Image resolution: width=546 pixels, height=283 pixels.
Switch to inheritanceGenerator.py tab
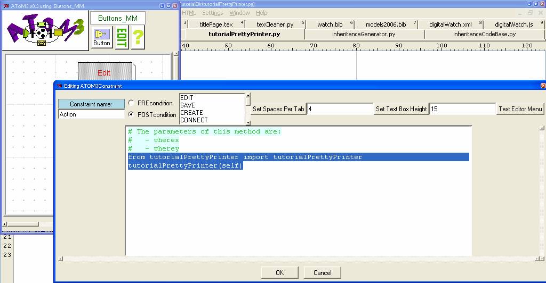click(364, 34)
